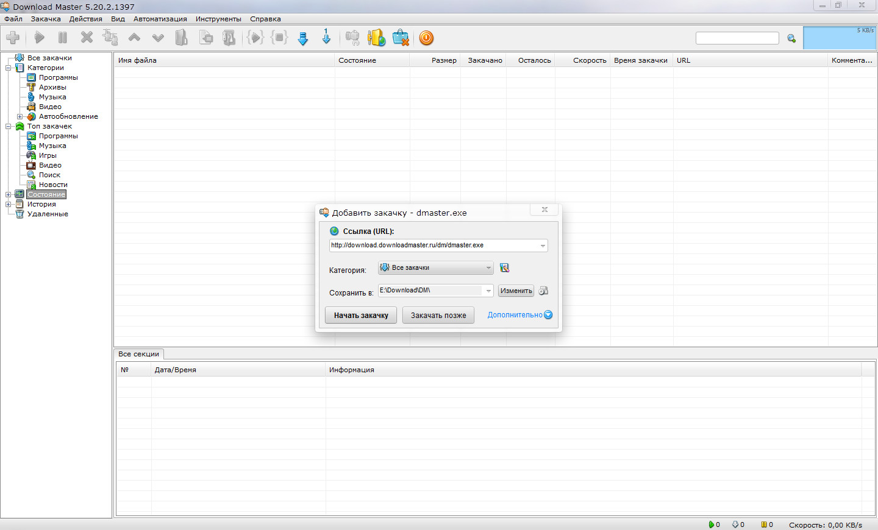Sort by Имя файла column header
Screen dimensions: 878x530
pos(224,60)
